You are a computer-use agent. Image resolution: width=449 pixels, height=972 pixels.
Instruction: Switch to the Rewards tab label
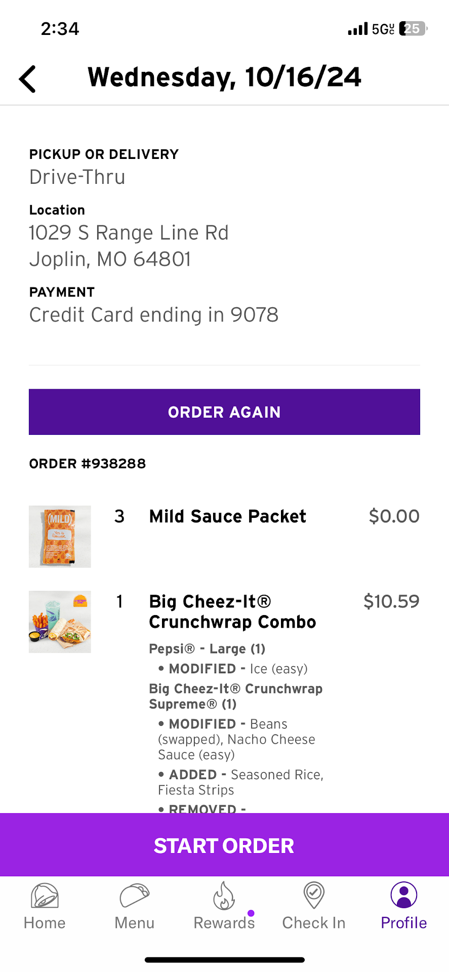(224, 923)
